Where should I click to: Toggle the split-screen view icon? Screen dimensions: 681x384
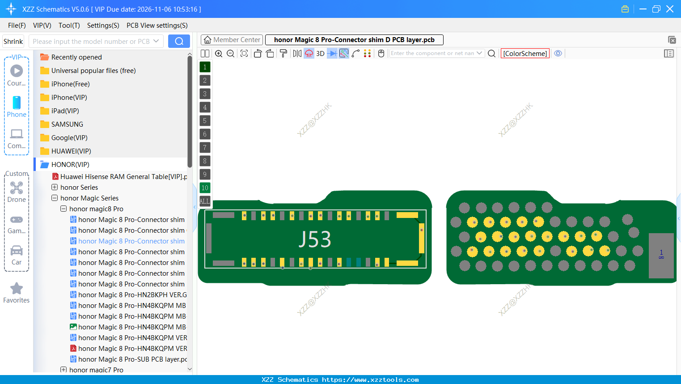[x=204, y=53]
